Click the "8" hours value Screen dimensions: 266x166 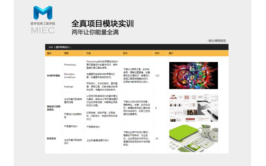tap(156, 108)
